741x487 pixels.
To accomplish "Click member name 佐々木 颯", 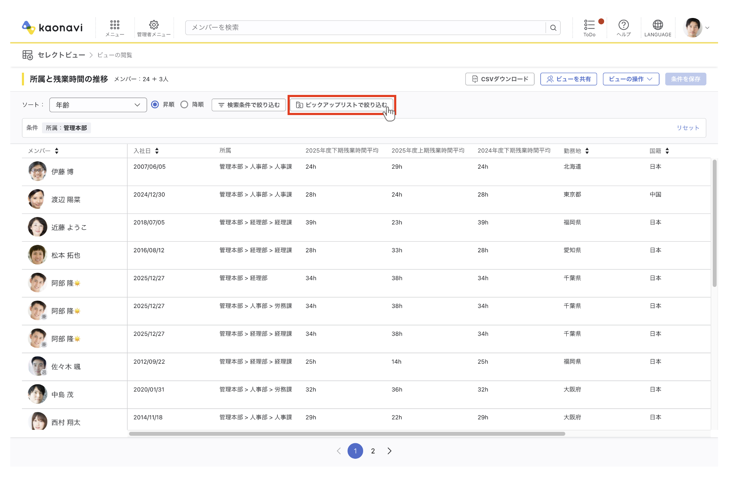I will [x=66, y=367].
